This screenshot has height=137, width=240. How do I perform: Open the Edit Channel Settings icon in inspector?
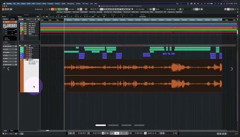16,22
